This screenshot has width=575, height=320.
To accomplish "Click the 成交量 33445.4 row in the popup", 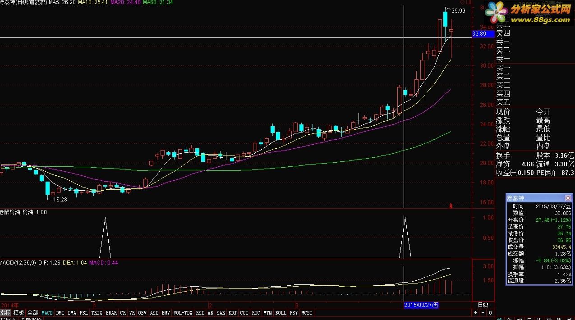I will 539,247.
